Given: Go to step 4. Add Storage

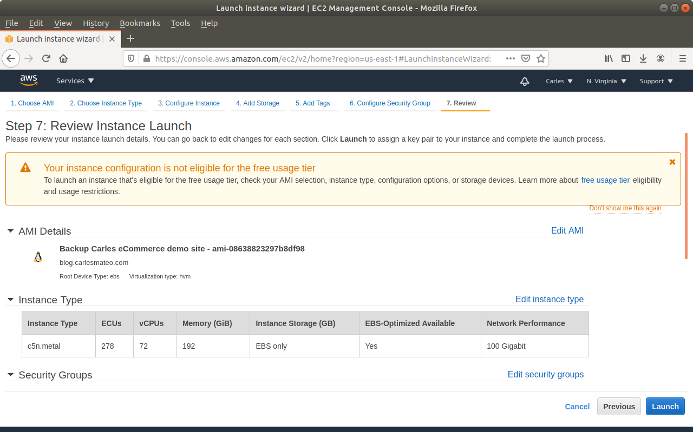Looking at the screenshot, I should tap(258, 103).
